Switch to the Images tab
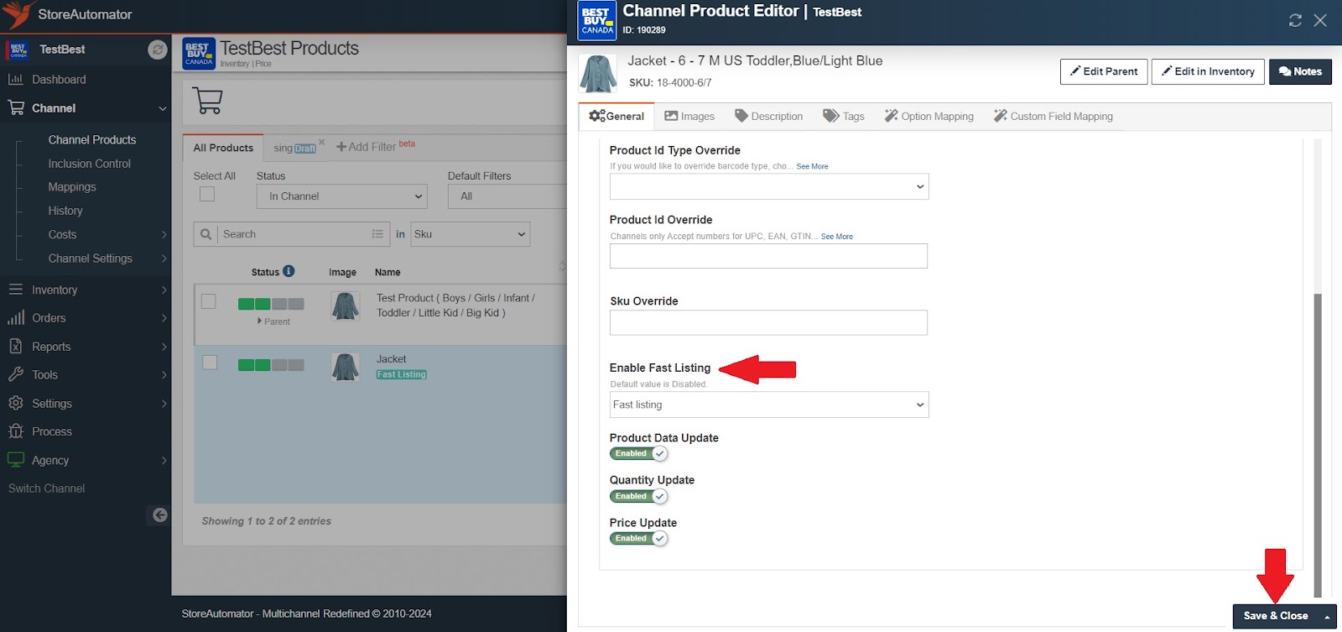The height and width of the screenshot is (632, 1342). [689, 117]
